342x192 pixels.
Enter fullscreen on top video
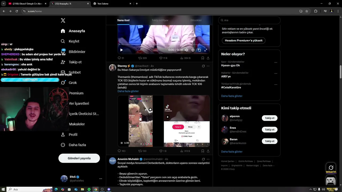click(206, 50)
